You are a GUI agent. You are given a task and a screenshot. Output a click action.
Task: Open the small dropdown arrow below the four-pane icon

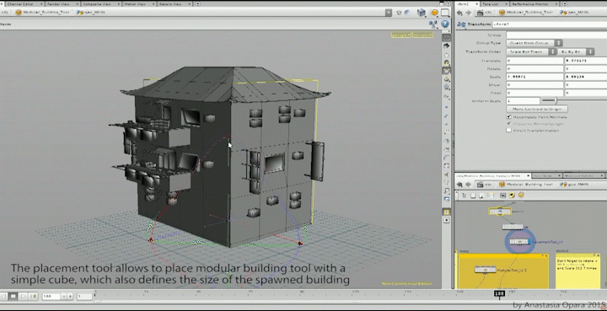(x=447, y=221)
